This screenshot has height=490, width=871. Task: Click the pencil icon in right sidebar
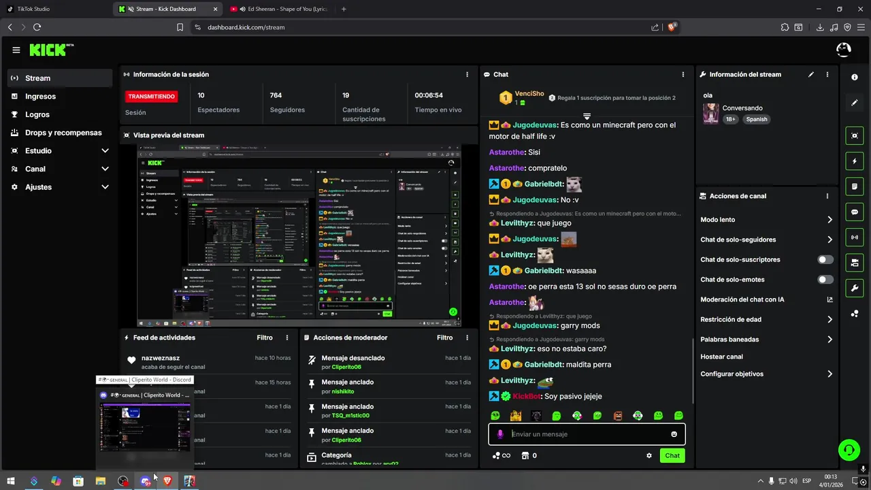855,103
